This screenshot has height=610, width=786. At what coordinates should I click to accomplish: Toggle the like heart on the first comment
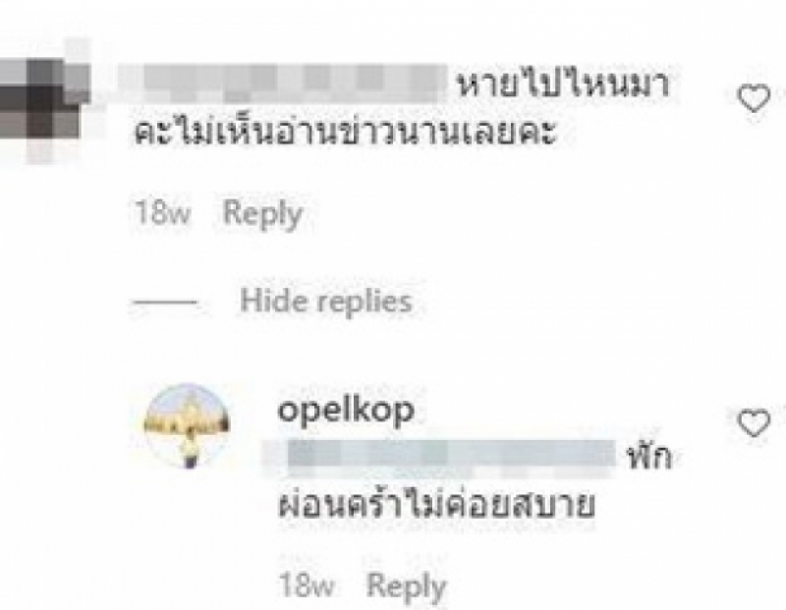[754, 98]
